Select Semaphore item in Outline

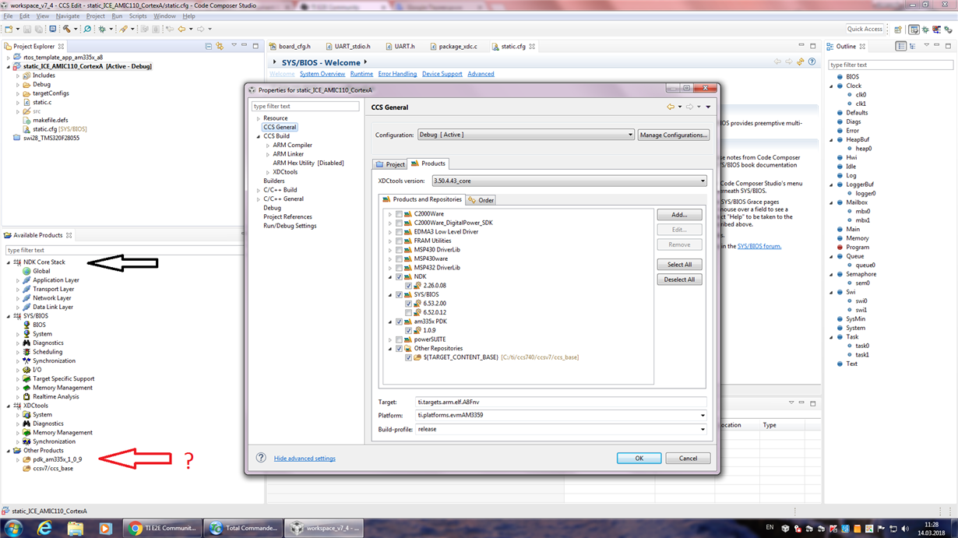(861, 274)
